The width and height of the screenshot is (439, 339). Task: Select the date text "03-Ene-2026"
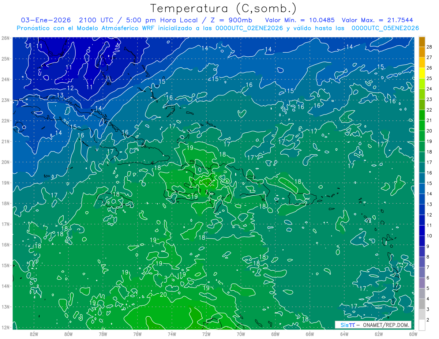(x=46, y=20)
